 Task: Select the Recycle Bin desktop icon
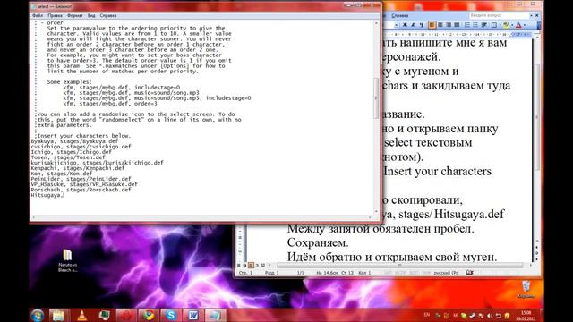pyautogui.click(x=526, y=289)
